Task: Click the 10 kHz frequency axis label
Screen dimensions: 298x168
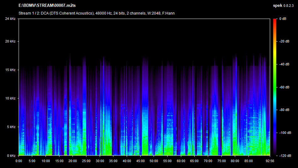Action: tap(10, 99)
